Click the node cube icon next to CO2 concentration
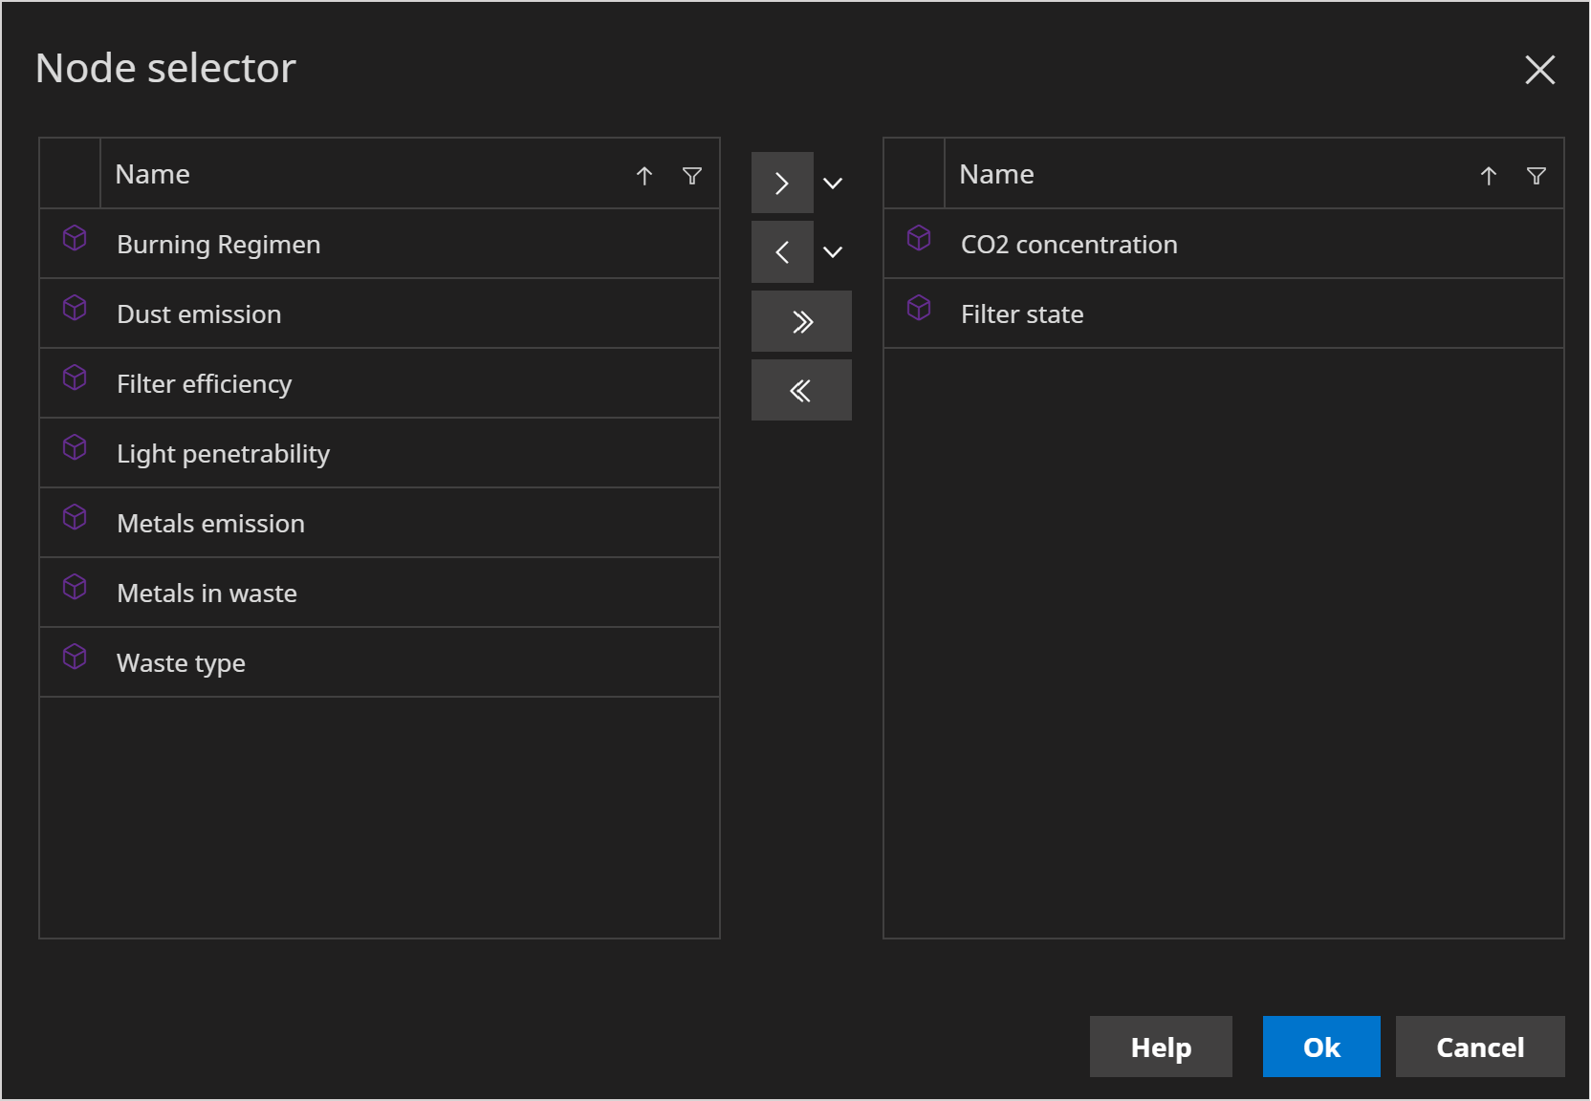The image size is (1591, 1101). pyautogui.click(x=919, y=238)
